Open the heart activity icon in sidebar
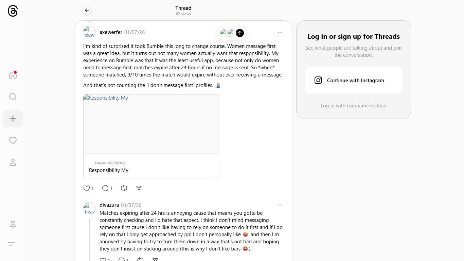464x261 pixels. [x=13, y=140]
